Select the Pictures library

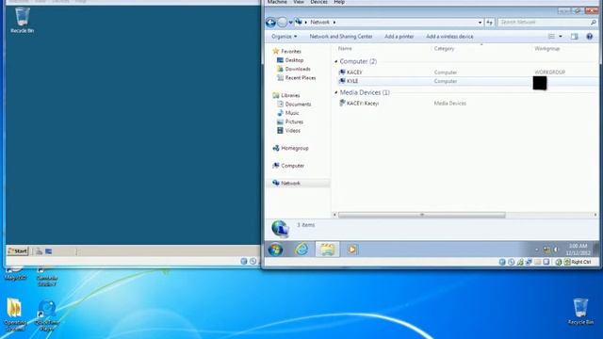[290, 121]
